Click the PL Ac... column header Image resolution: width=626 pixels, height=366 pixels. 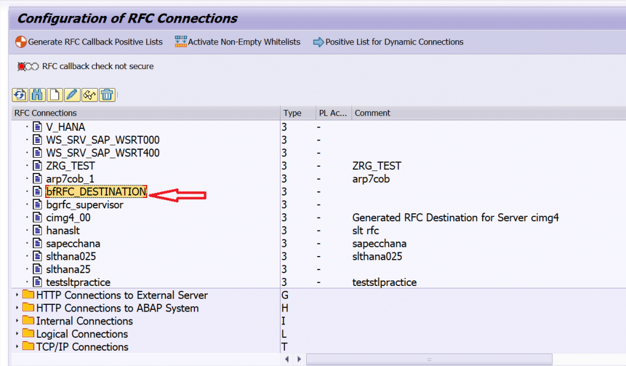click(x=333, y=113)
